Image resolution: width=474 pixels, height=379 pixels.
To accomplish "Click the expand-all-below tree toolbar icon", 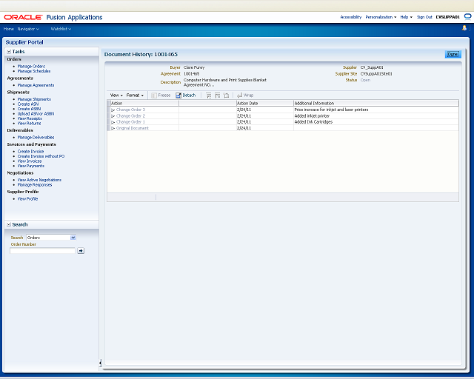I will click(209, 95).
